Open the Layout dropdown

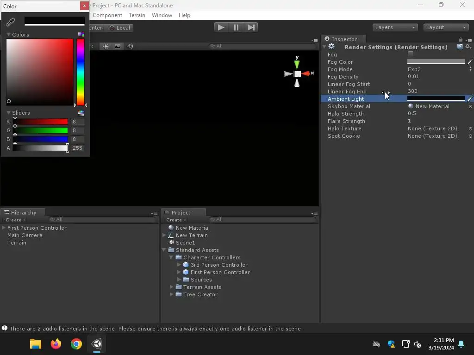[x=446, y=27]
